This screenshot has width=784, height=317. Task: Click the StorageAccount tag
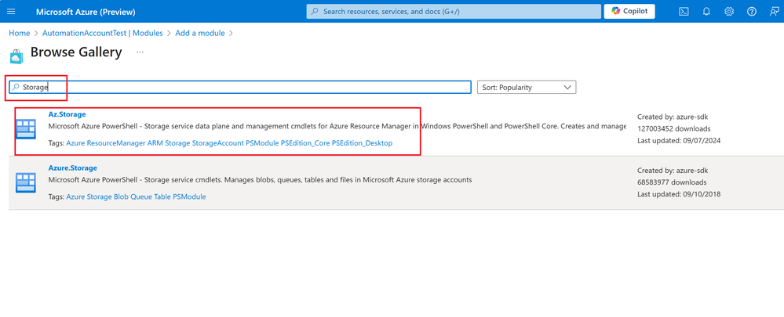218,143
